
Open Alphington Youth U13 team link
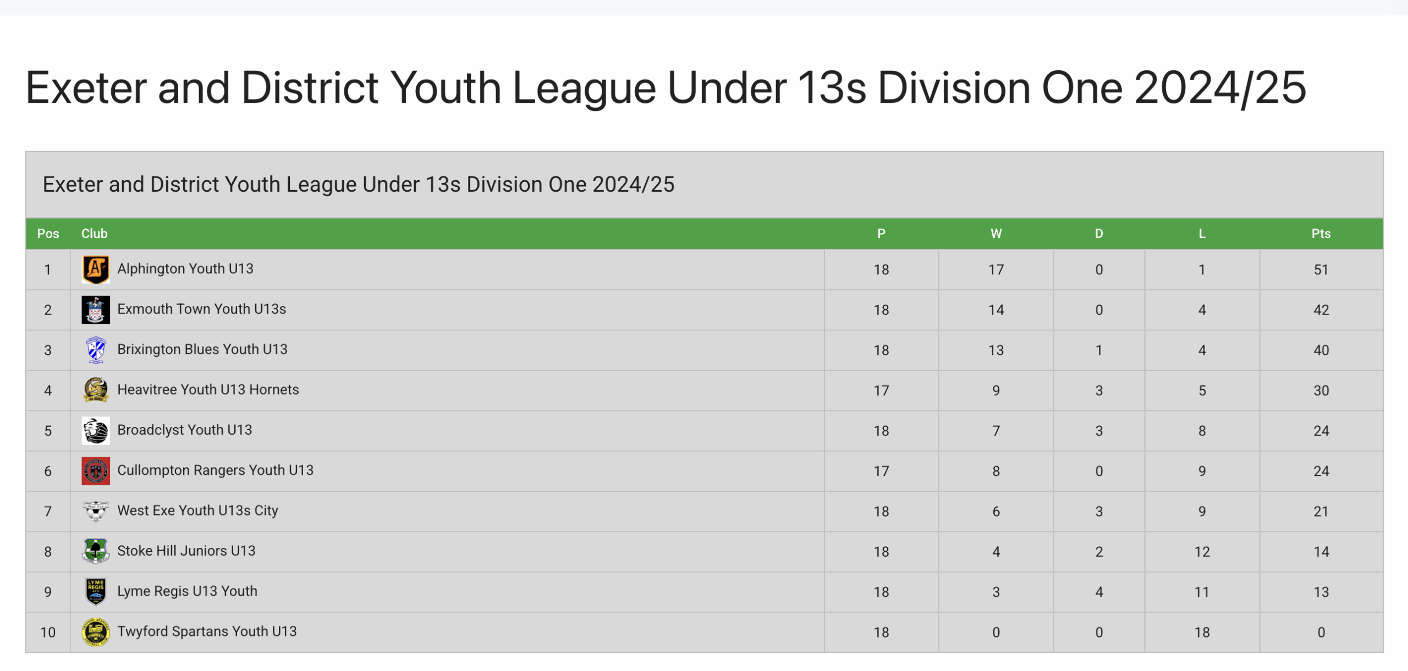point(185,269)
